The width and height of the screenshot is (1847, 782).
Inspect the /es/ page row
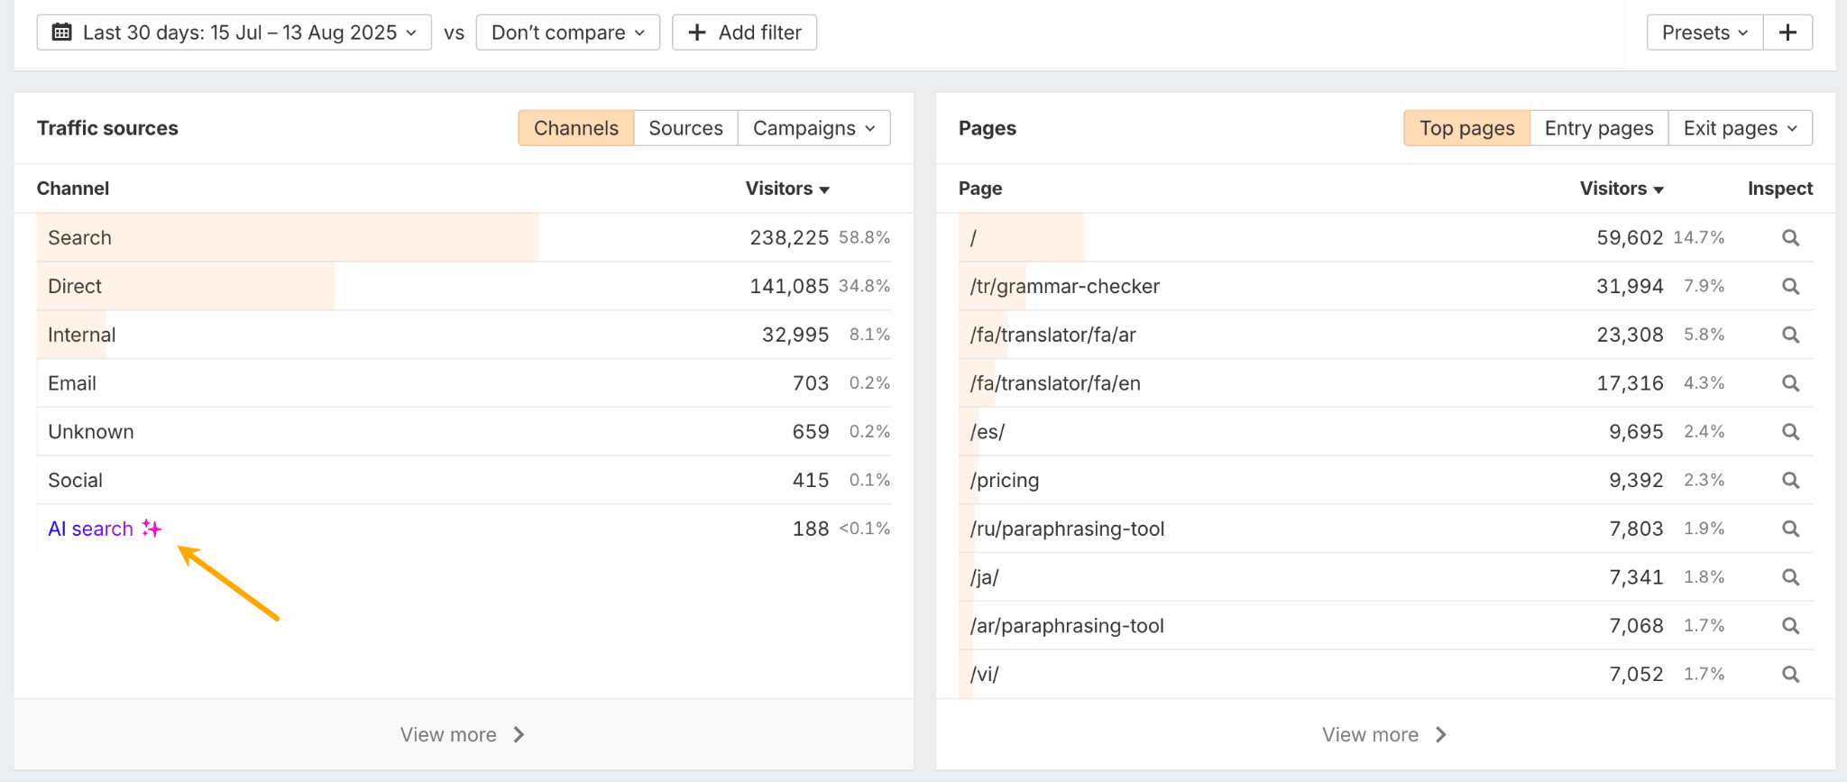click(1790, 432)
